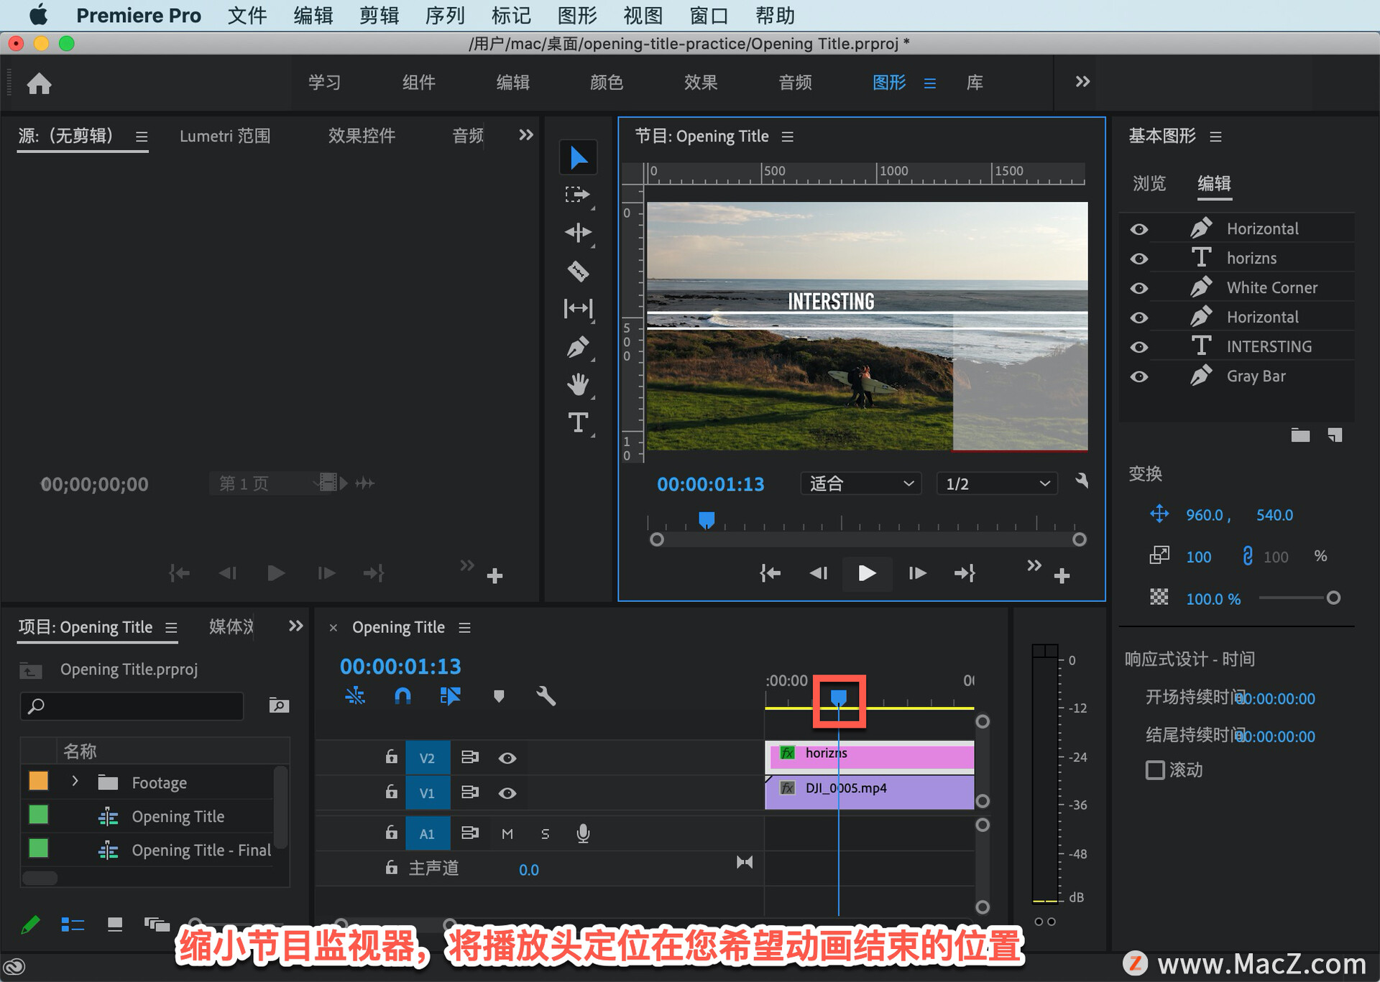1380x982 pixels.
Task: Enable the 滚动 checkbox
Action: tap(1155, 770)
